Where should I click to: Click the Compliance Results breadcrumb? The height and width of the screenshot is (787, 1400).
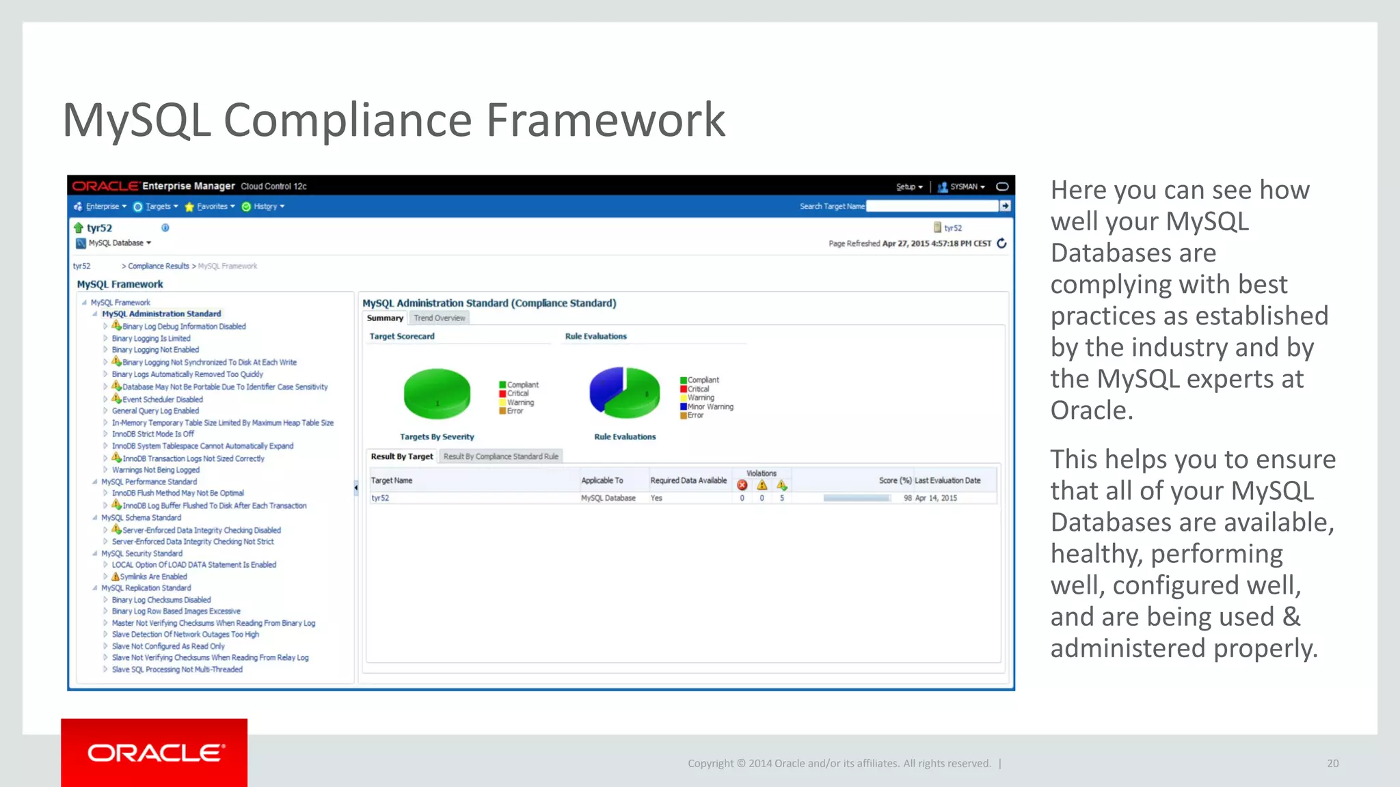pos(158,266)
